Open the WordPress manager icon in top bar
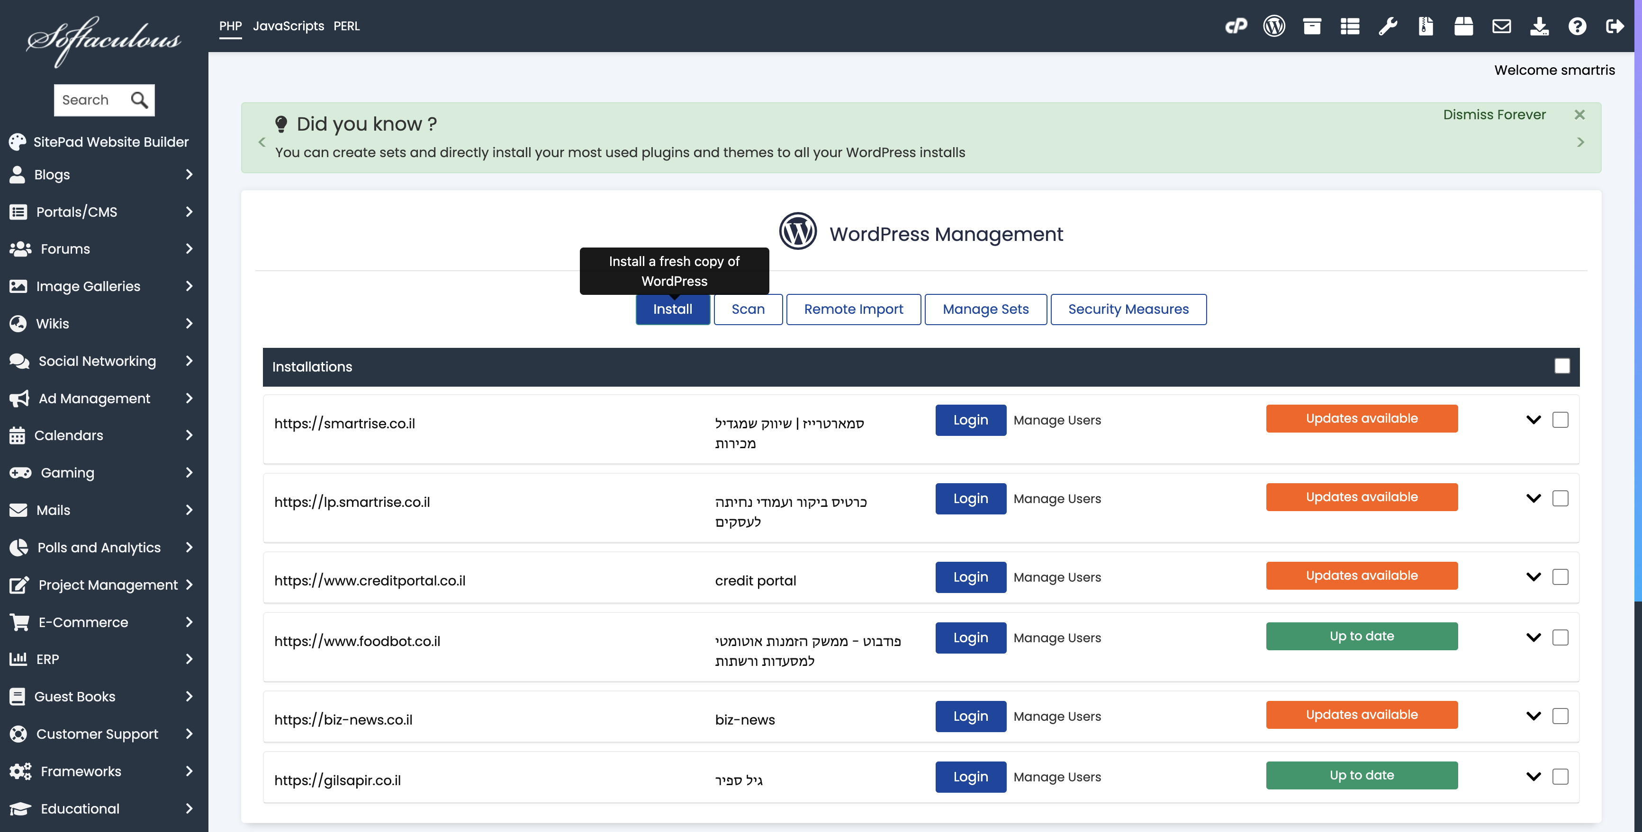The image size is (1642, 832). click(1273, 26)
